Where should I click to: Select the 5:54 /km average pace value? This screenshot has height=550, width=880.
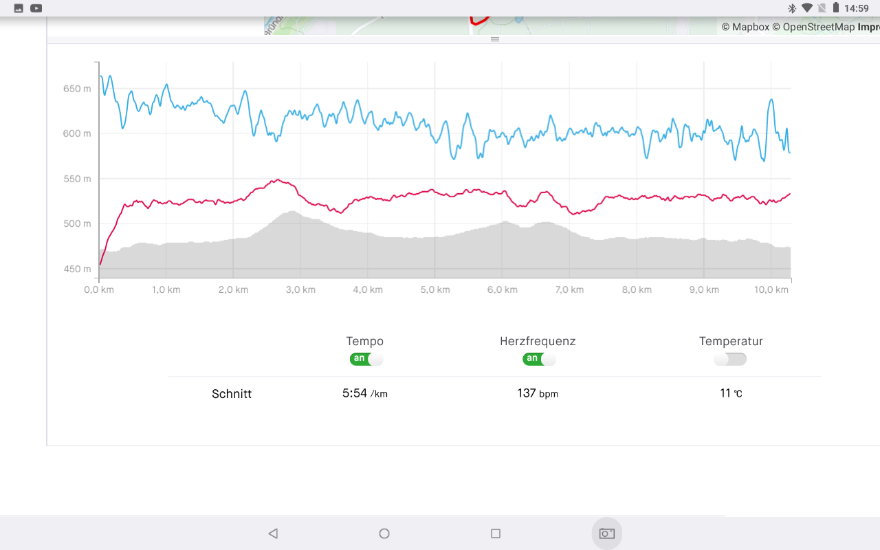pos(364,394)
